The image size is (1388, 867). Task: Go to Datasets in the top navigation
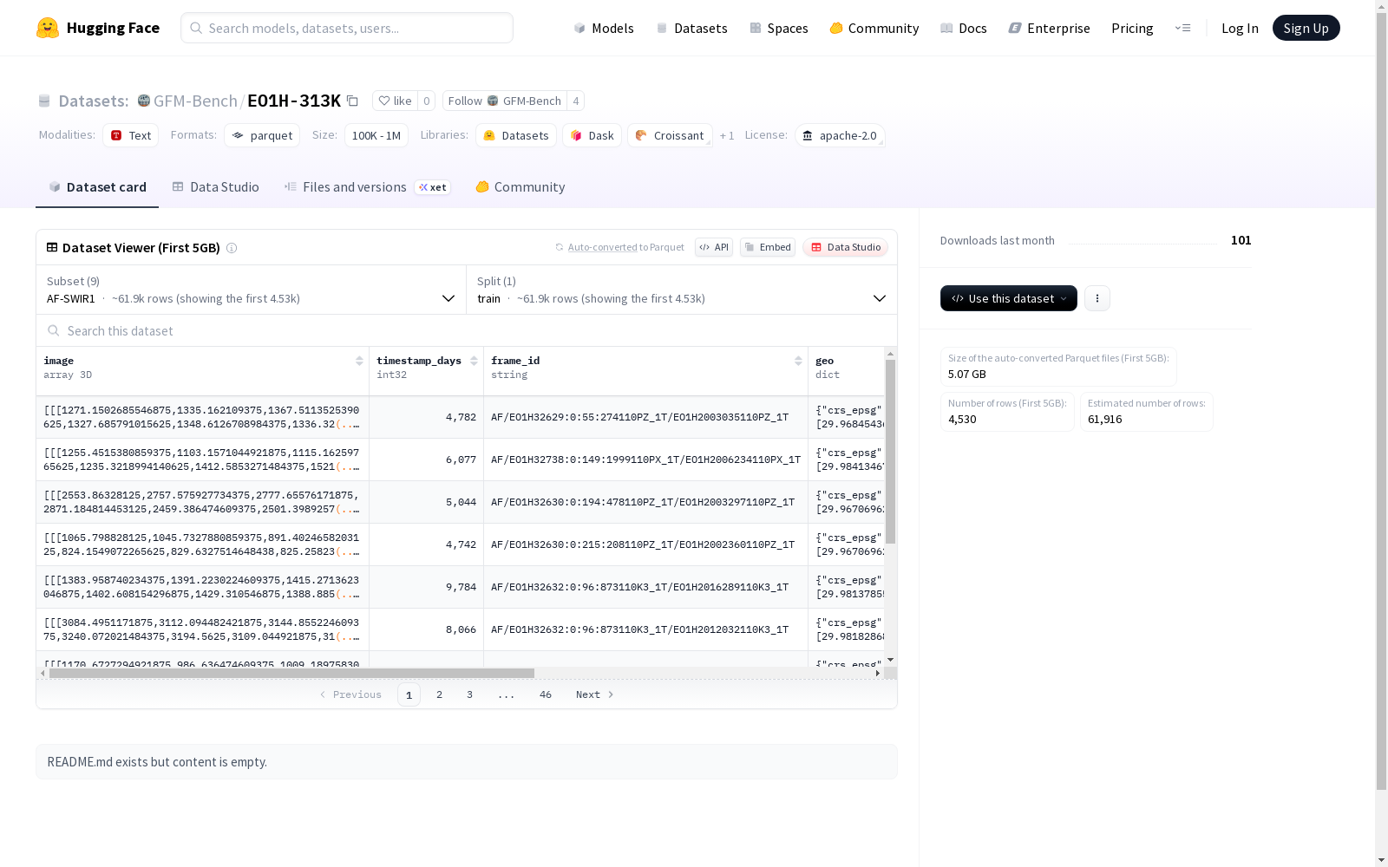pos(691,28)
